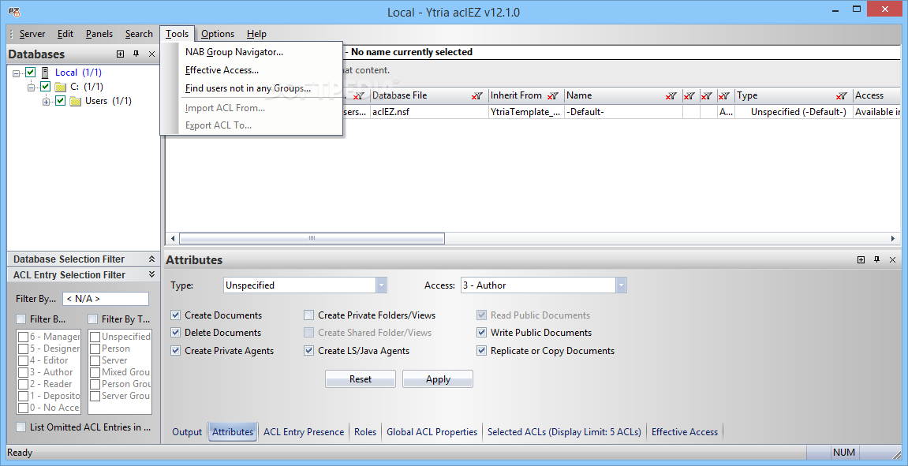Toggle Create Private Agents checkbox
908x466 pixels.
175,351
